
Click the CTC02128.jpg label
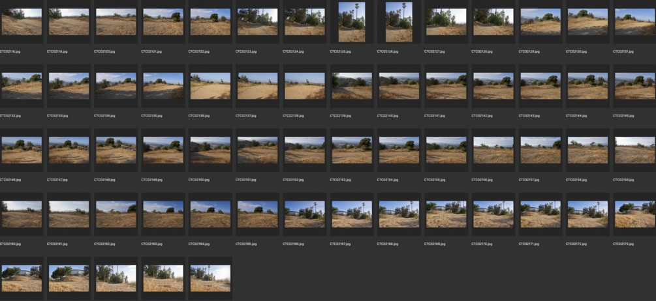482,51
